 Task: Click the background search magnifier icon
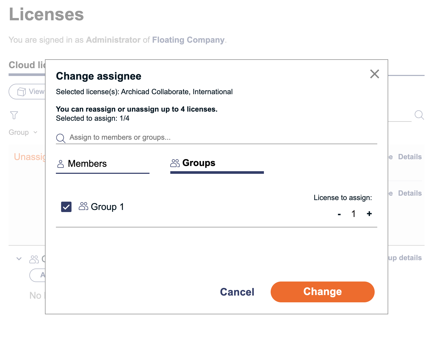419,115
